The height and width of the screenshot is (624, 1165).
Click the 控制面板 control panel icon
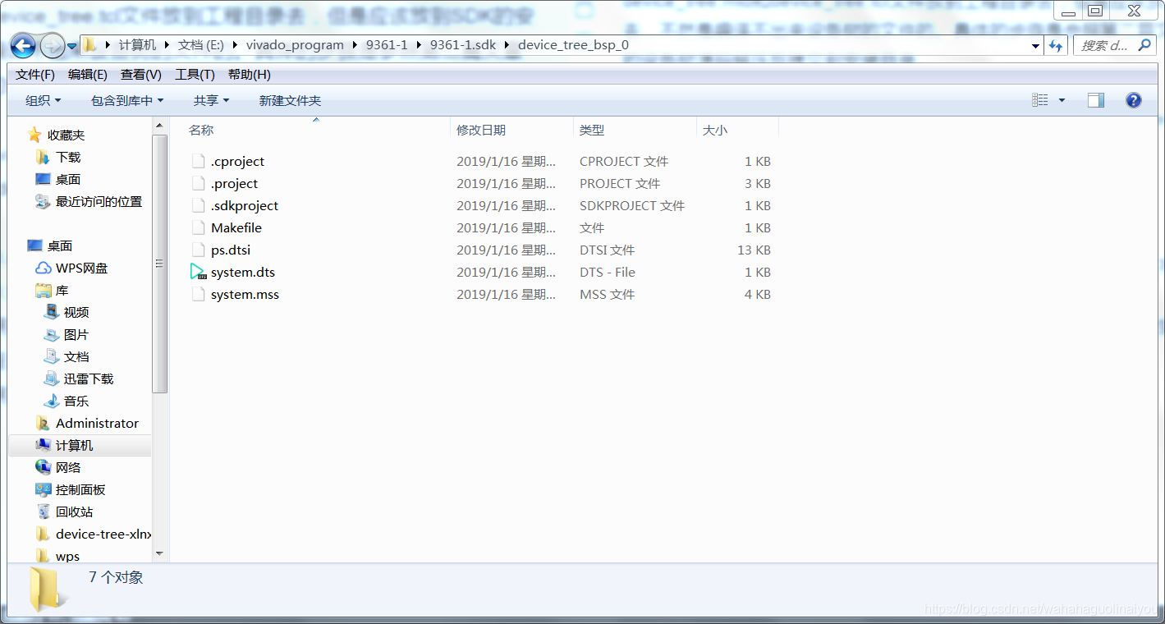click(x=44, y=489)
